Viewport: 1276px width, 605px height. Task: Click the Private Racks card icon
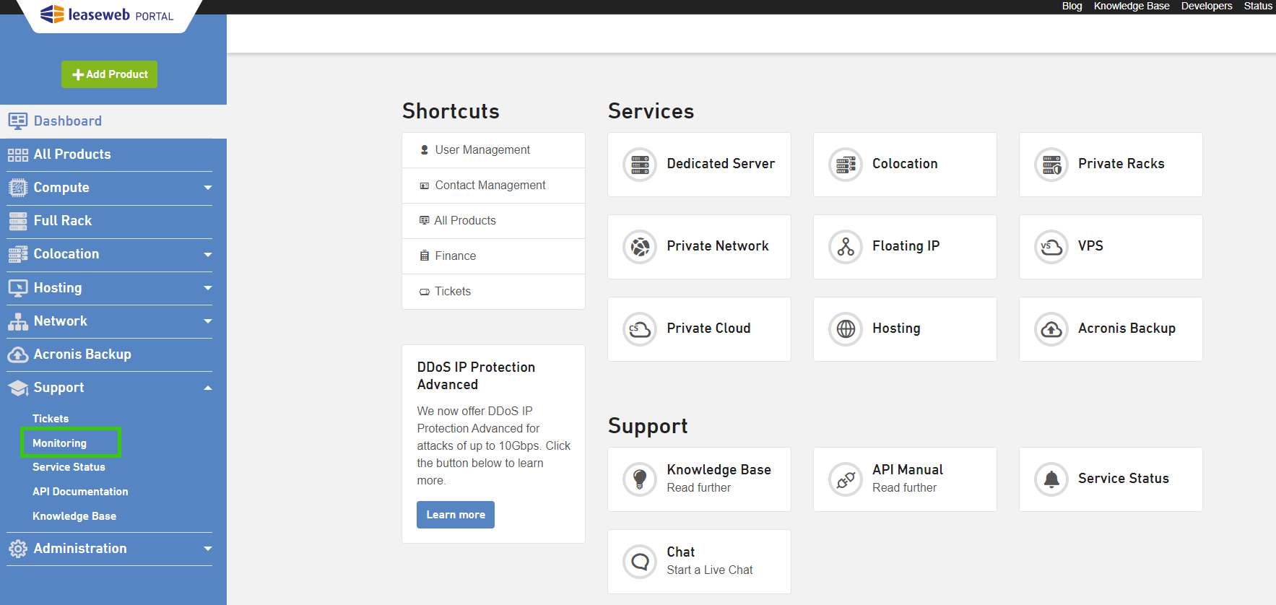click(1051, 165)
